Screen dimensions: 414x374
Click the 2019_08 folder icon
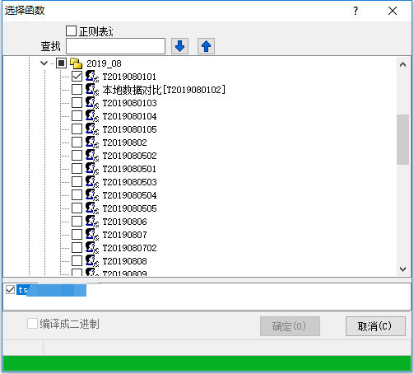[x=76, y=63]
